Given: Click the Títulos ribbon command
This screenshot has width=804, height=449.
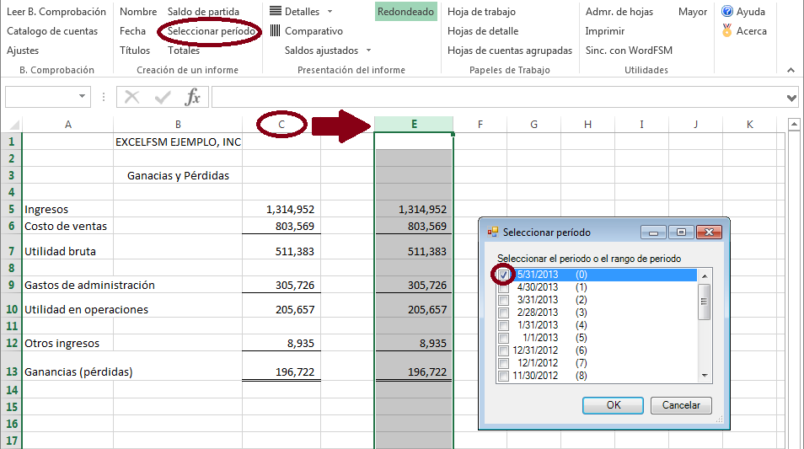Looking at the screenshot, I should tap(135, 51).
